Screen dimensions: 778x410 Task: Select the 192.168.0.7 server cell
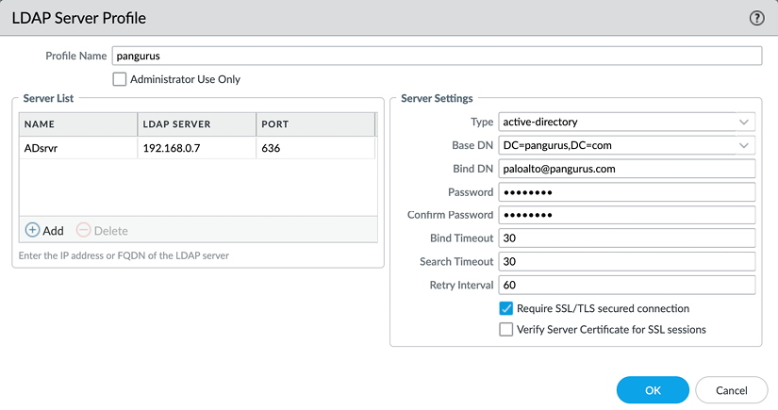196,148
